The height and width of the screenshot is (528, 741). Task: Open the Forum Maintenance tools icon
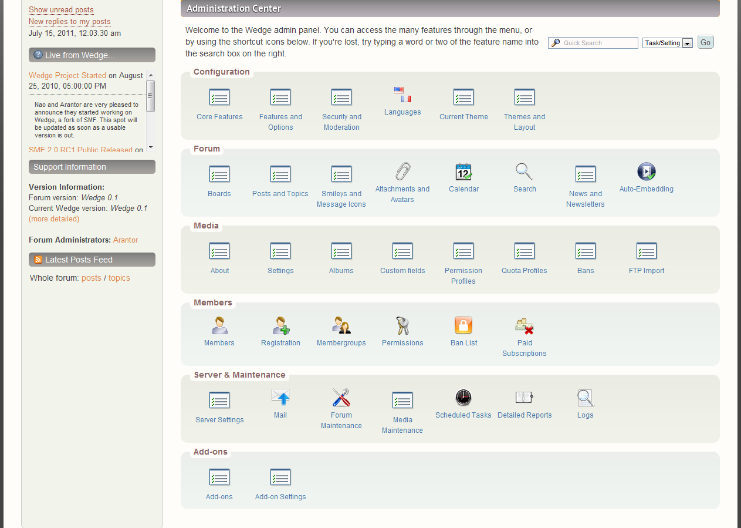point(341,398)
